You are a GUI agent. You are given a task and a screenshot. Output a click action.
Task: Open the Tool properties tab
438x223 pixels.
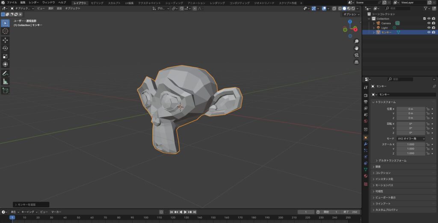366,87
